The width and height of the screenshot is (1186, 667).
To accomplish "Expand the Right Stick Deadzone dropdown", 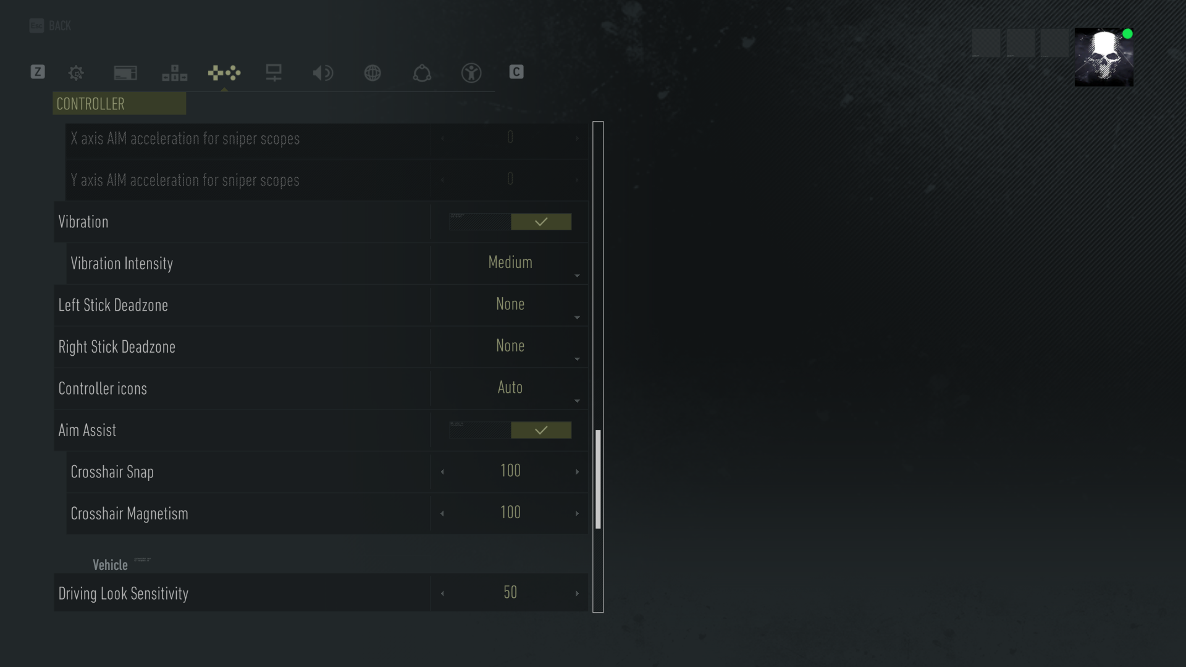I will 578,359.
